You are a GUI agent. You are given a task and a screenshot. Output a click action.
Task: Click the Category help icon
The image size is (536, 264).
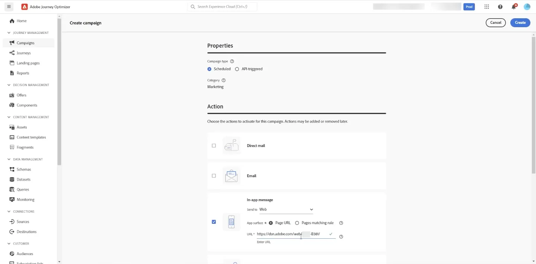pyautogui.click(x=223, y=80)
